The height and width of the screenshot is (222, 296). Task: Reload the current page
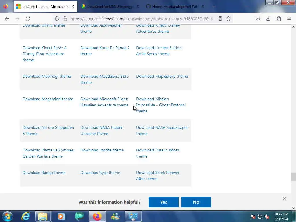tap(28, 18)
